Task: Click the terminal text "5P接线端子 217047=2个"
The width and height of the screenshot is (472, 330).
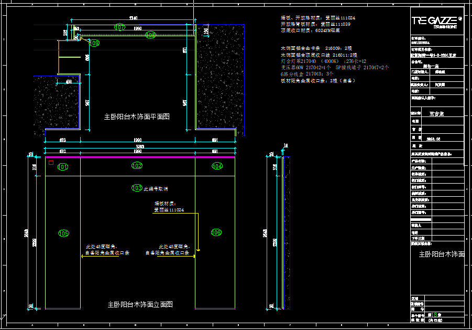Action: [363, 68]
